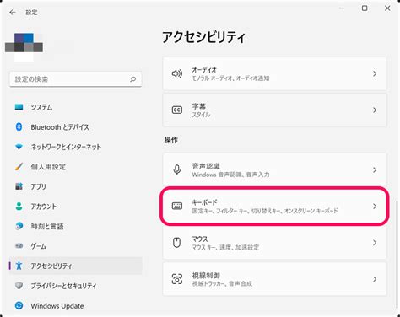This screenshot has width=400, height=317.
Task: Expand the オーディオ chevron arrow
Action: click(375, 73)
